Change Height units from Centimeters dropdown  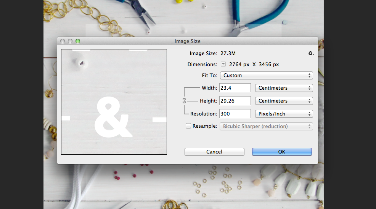(x=284, y=101)
